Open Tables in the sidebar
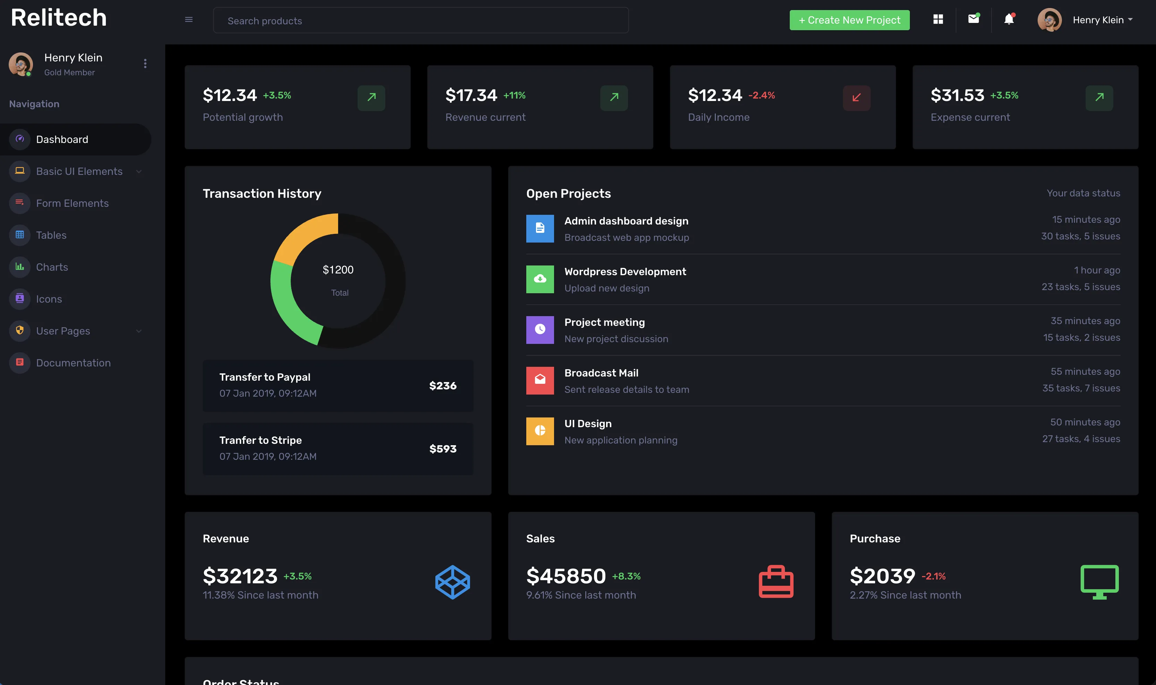The width and height of the screenshot is (1156, 685). pyautogui.click(x=76, y=235)
